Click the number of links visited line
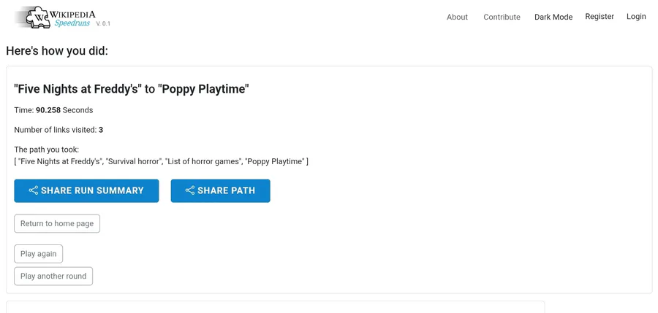 click(x=58, y=130)
